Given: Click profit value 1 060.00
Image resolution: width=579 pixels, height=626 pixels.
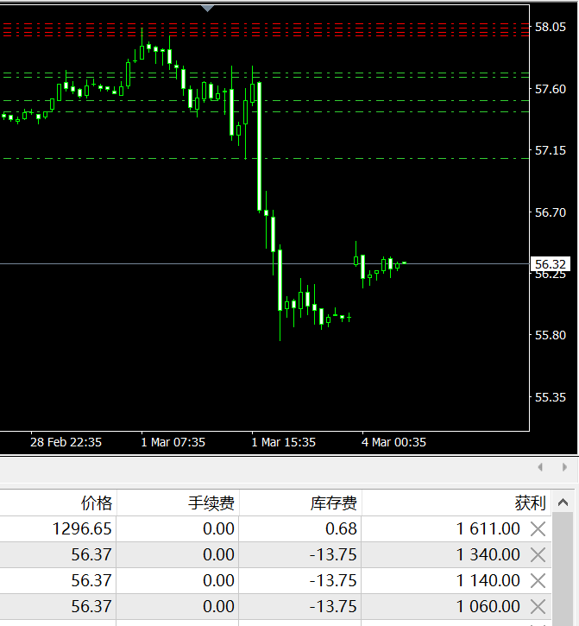Looking at the screenshot, I should click(x=488, y=606).
